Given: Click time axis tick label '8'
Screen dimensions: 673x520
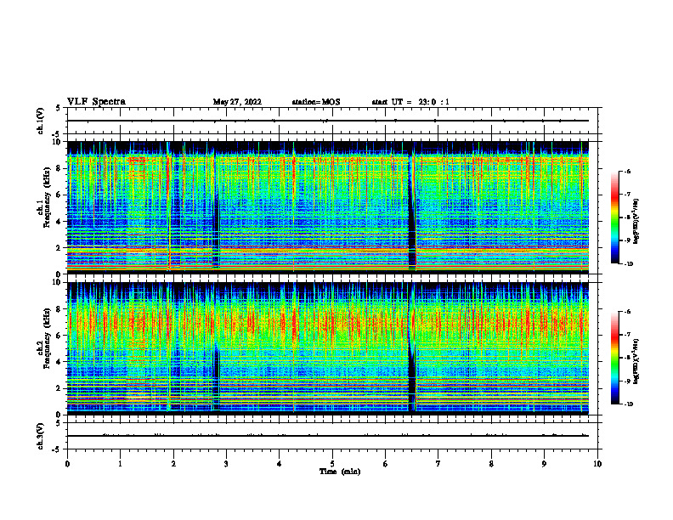Looking at the screenshot, I should [x=491, y=464].
